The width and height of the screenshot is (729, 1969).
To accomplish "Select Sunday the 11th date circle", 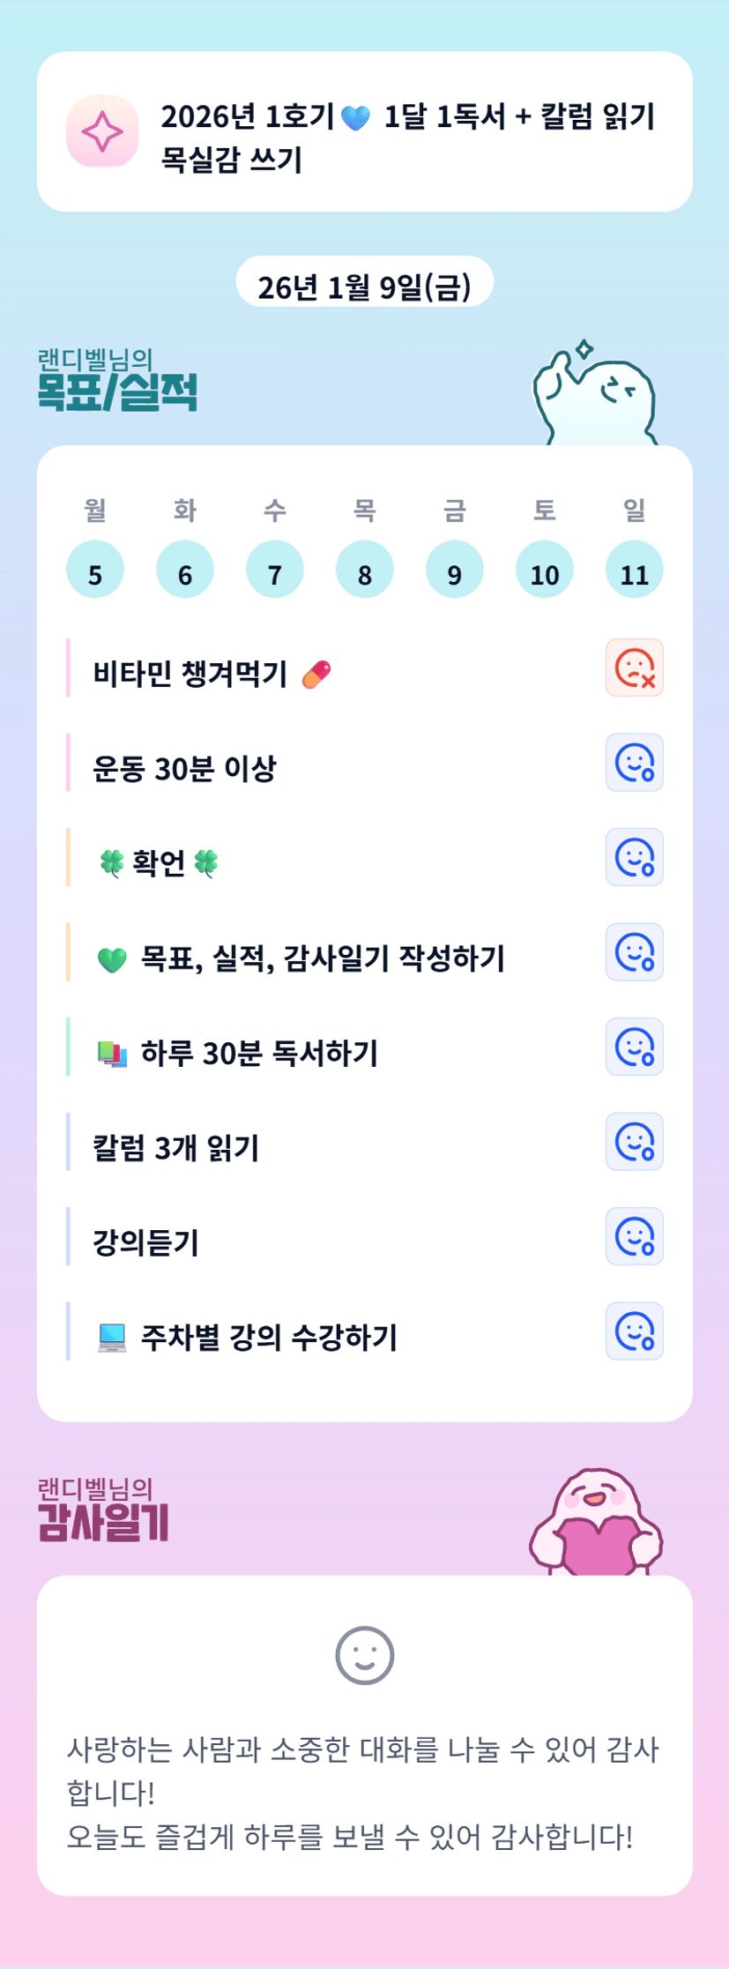I will pos(634,570).
